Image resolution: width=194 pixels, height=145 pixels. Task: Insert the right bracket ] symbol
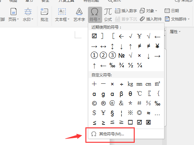(102, 36)
